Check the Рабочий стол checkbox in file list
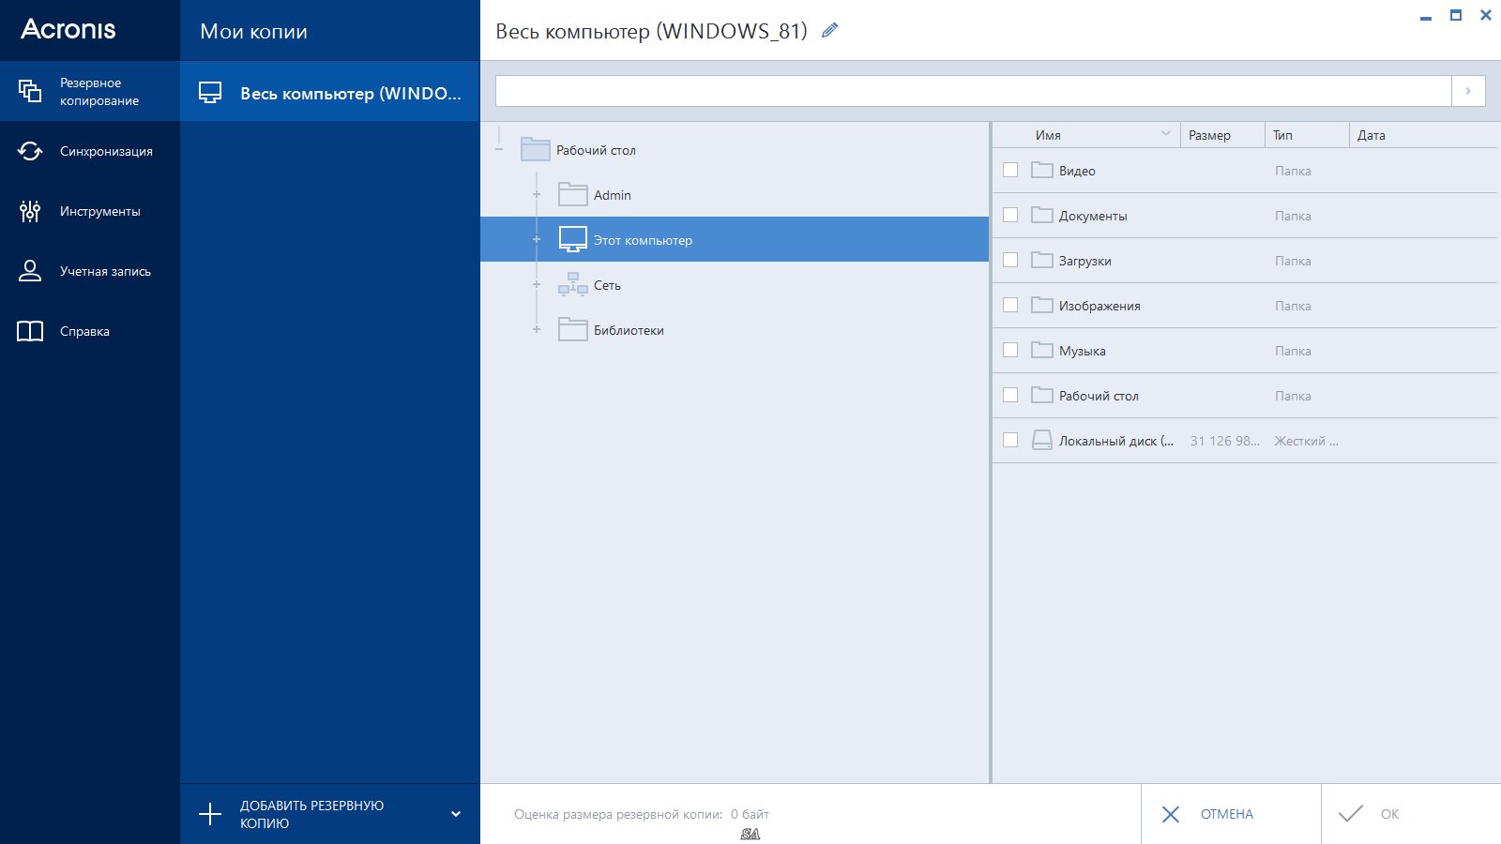This screenshot has height=844, width=1501. coord(1010,395)
